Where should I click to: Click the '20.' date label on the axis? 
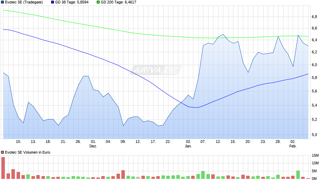248,142
